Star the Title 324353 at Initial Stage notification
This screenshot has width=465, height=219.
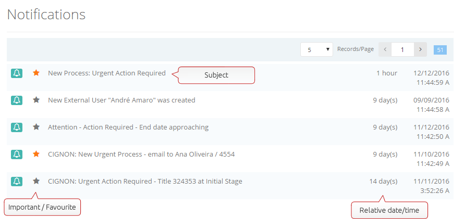pyautogui.click(x=36, y=181)
